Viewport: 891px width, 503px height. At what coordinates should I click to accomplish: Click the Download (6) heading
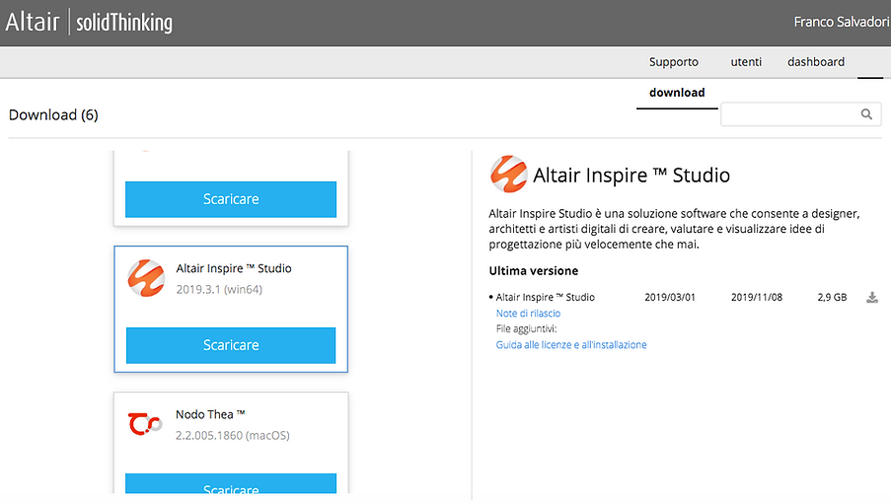pos(53,114)
